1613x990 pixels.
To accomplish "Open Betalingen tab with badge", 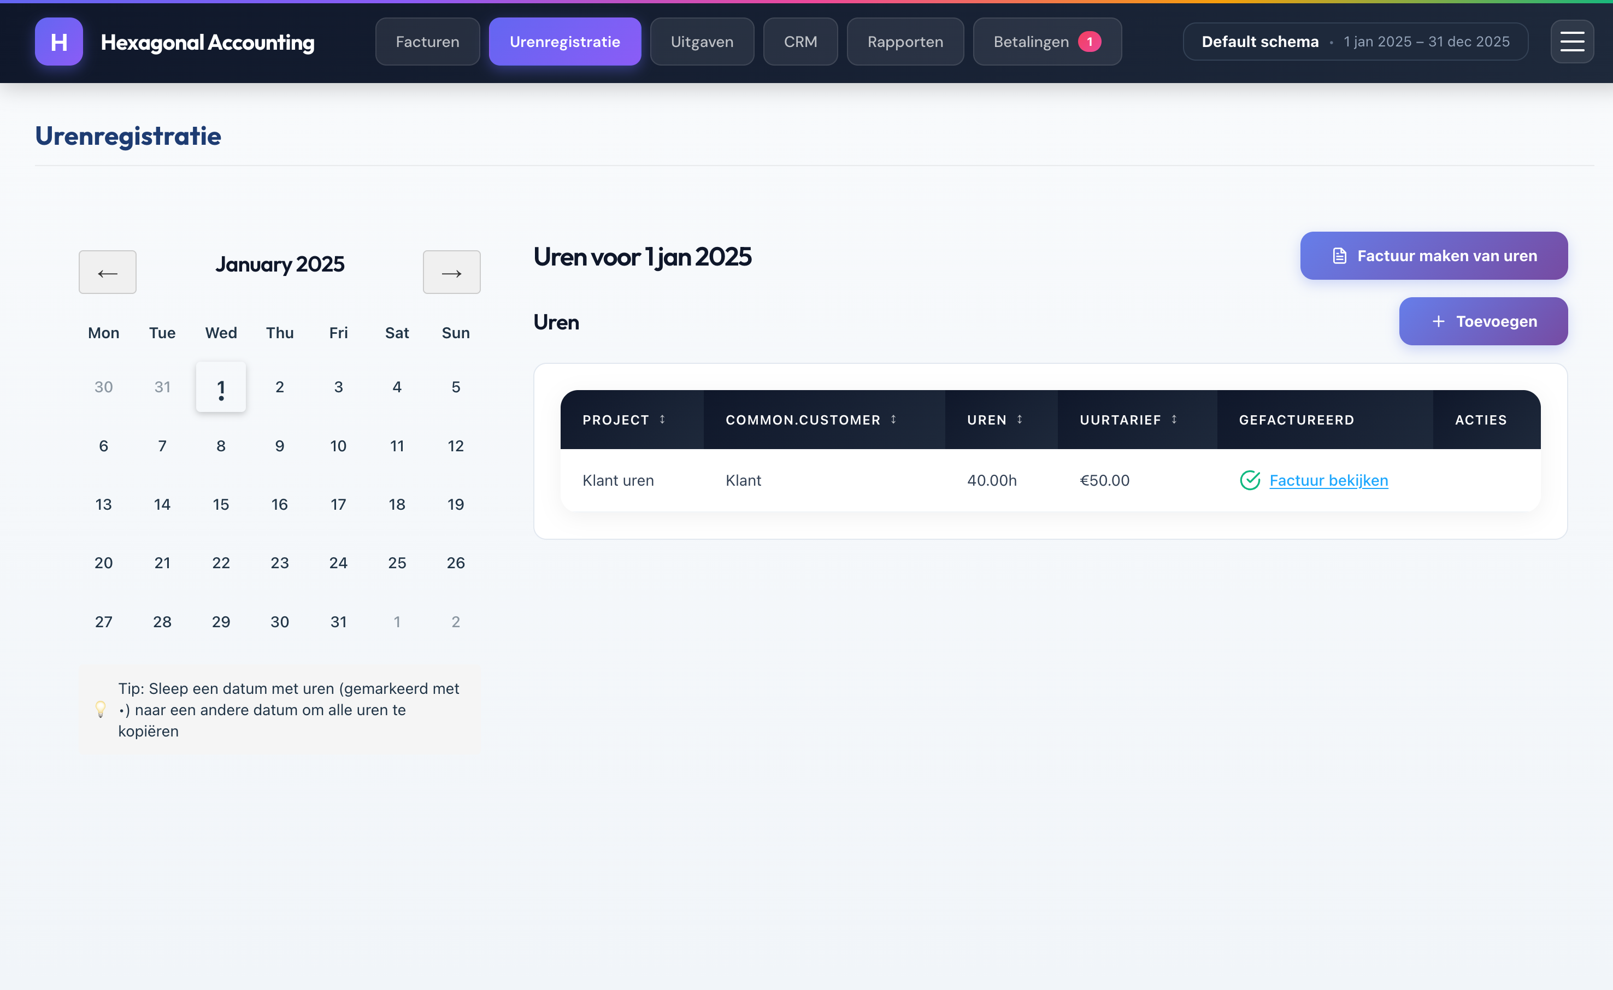I will [x=1046, y=42].
